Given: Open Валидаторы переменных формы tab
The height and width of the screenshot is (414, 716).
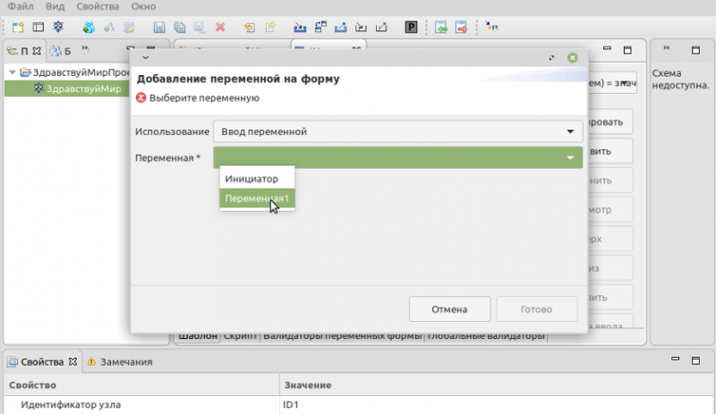Looking at the screenshot, I should 342,336.
